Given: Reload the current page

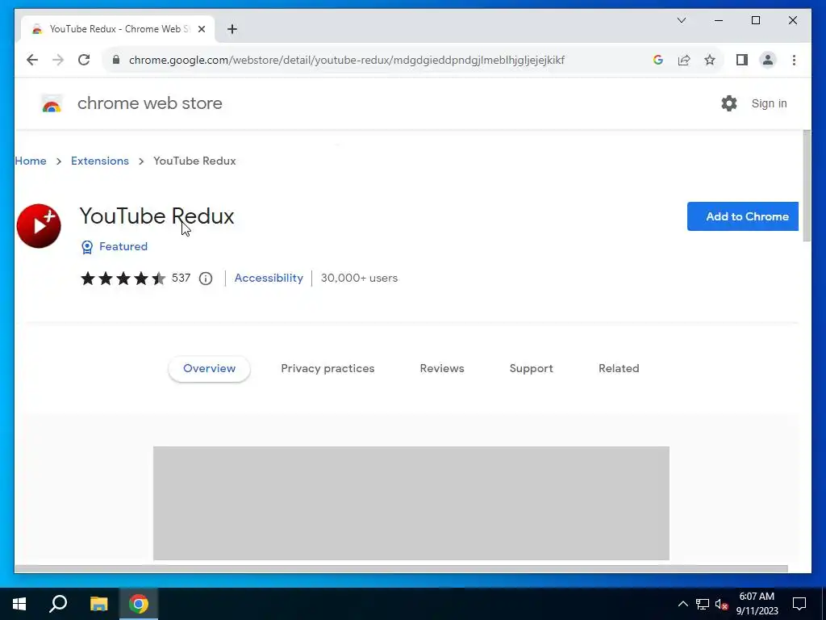Looking at the screenshot, I should click(84, 60).
